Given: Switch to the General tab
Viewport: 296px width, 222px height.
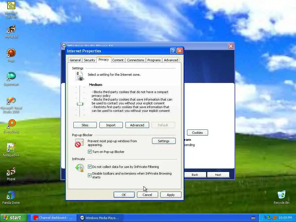Looking at the screenshot, I should pyautogui.click(x=75, y=60).
